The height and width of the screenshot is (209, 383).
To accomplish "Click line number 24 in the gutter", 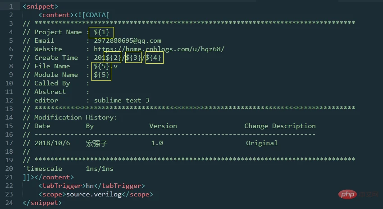I will click(9, 203).
